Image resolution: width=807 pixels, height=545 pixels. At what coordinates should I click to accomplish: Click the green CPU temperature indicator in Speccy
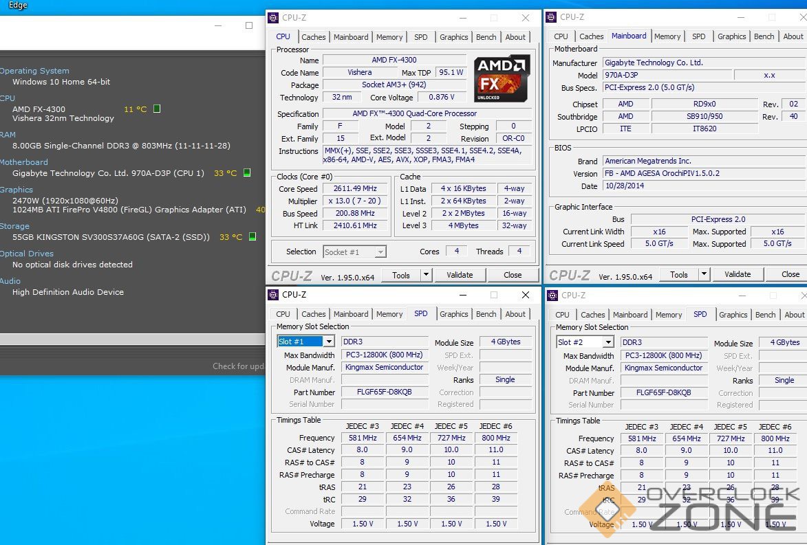tap(157, 109)
